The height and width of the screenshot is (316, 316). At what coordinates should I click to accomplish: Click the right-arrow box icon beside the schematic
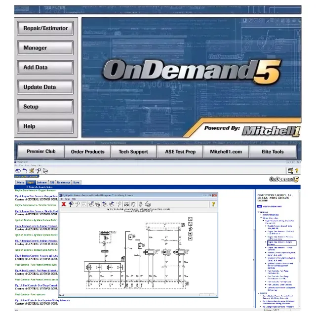coord(190,234)
